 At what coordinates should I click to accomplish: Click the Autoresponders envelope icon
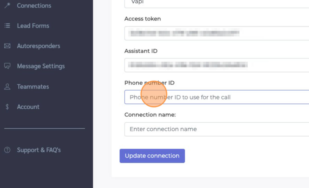(7, 46)
